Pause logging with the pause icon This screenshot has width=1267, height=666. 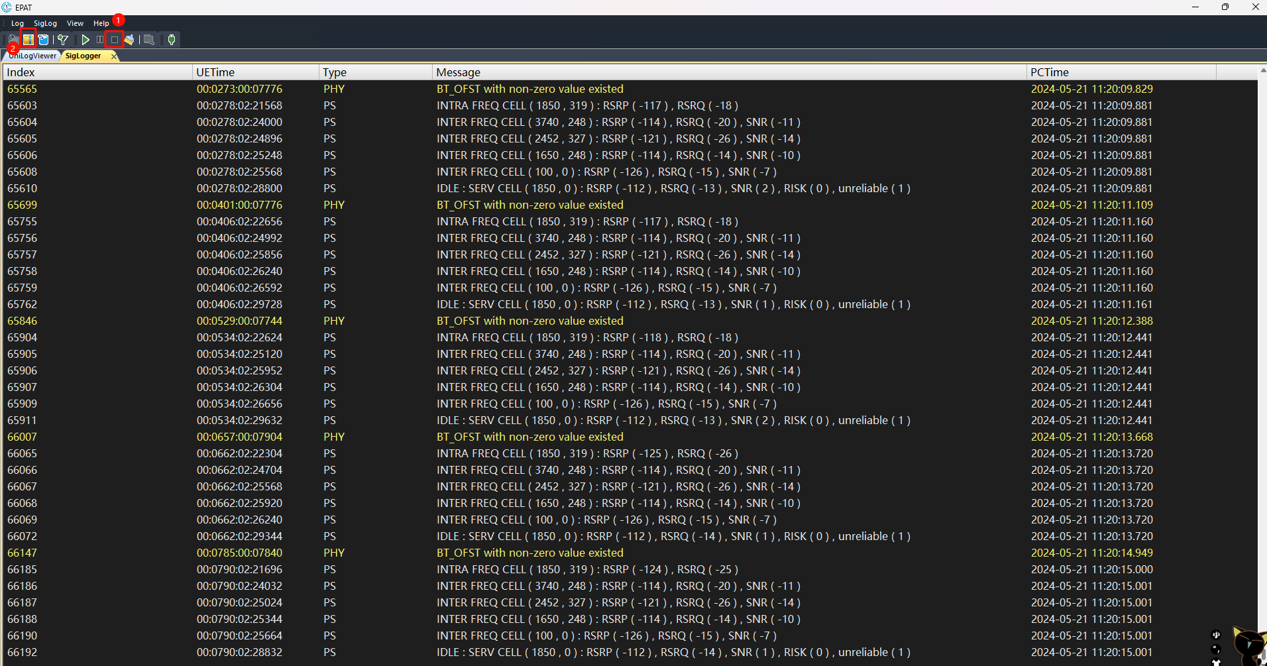click(x=100, y=40)
